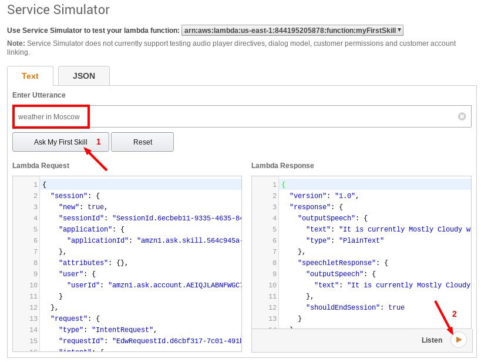Click the Service Simulator title

click(x=58, y=9)
